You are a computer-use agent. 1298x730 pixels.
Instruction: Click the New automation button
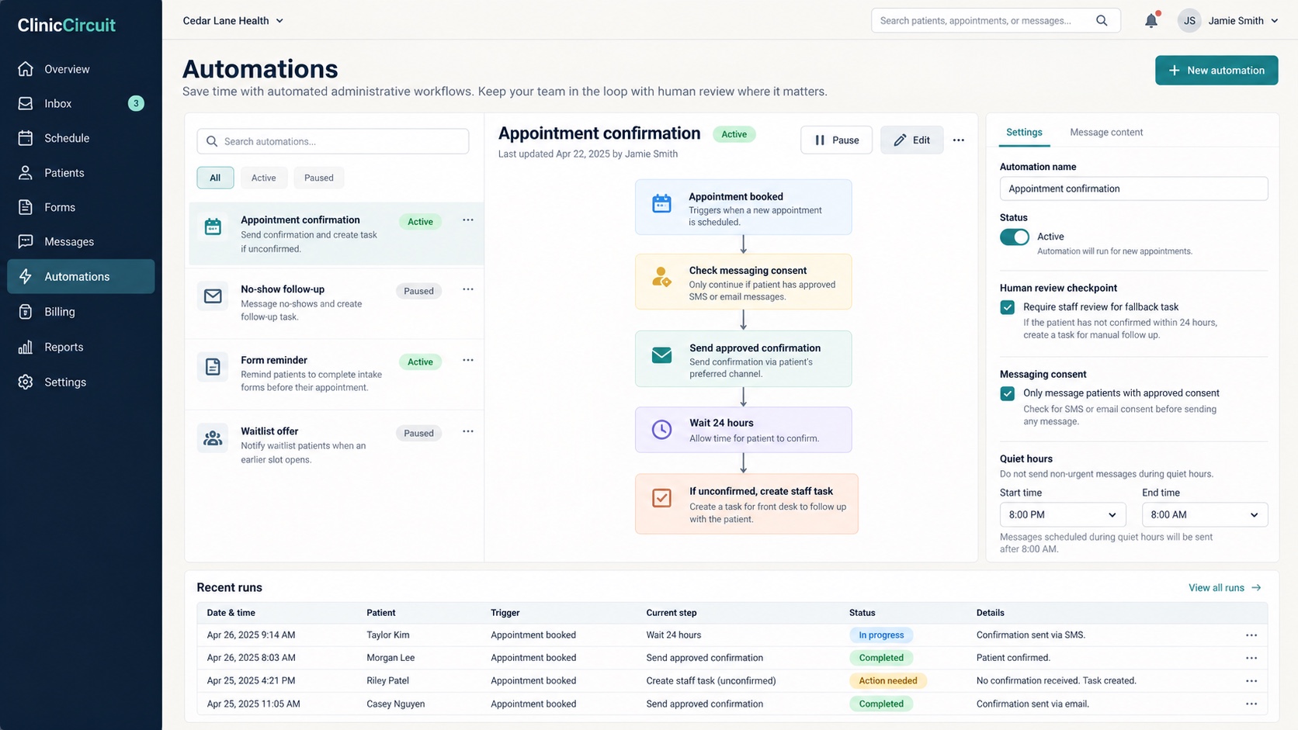1216,71
